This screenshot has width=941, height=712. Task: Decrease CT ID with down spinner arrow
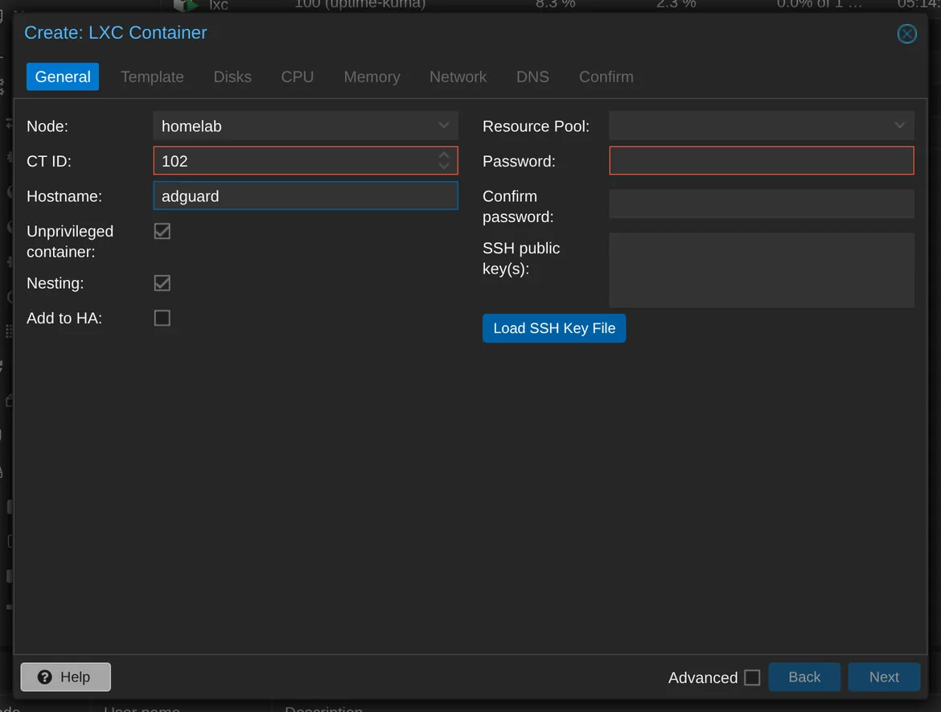pos(443,167)
